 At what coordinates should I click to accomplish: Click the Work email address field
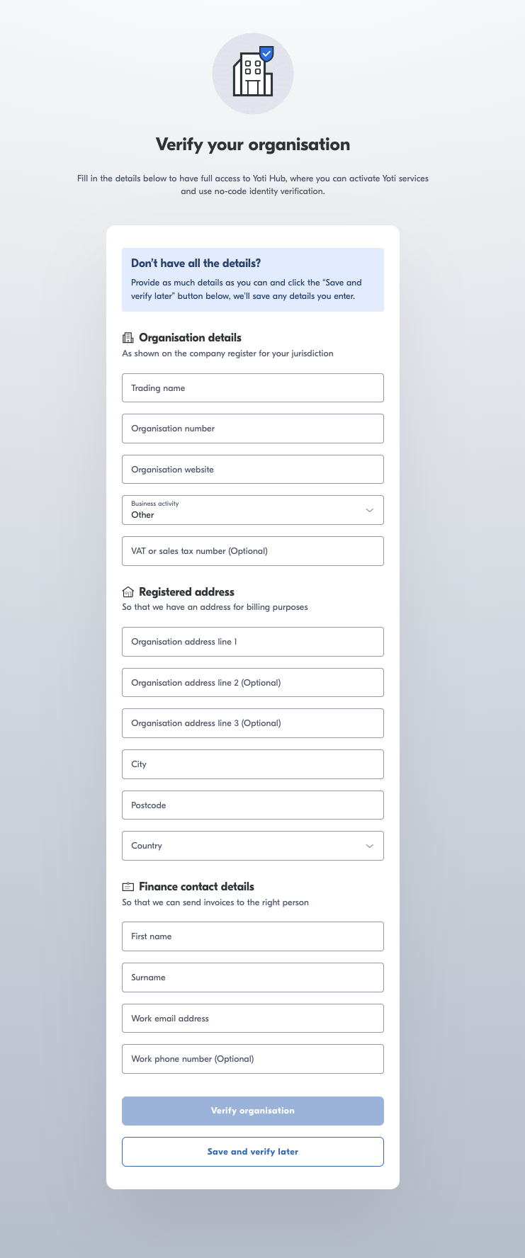tap(252, 1019)
